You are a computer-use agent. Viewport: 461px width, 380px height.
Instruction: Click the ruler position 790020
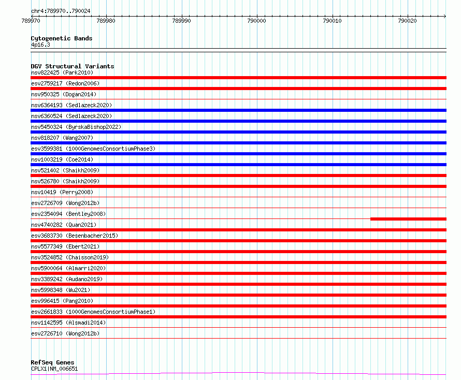408,21
